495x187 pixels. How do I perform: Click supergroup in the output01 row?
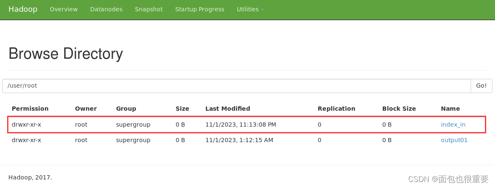133,140
